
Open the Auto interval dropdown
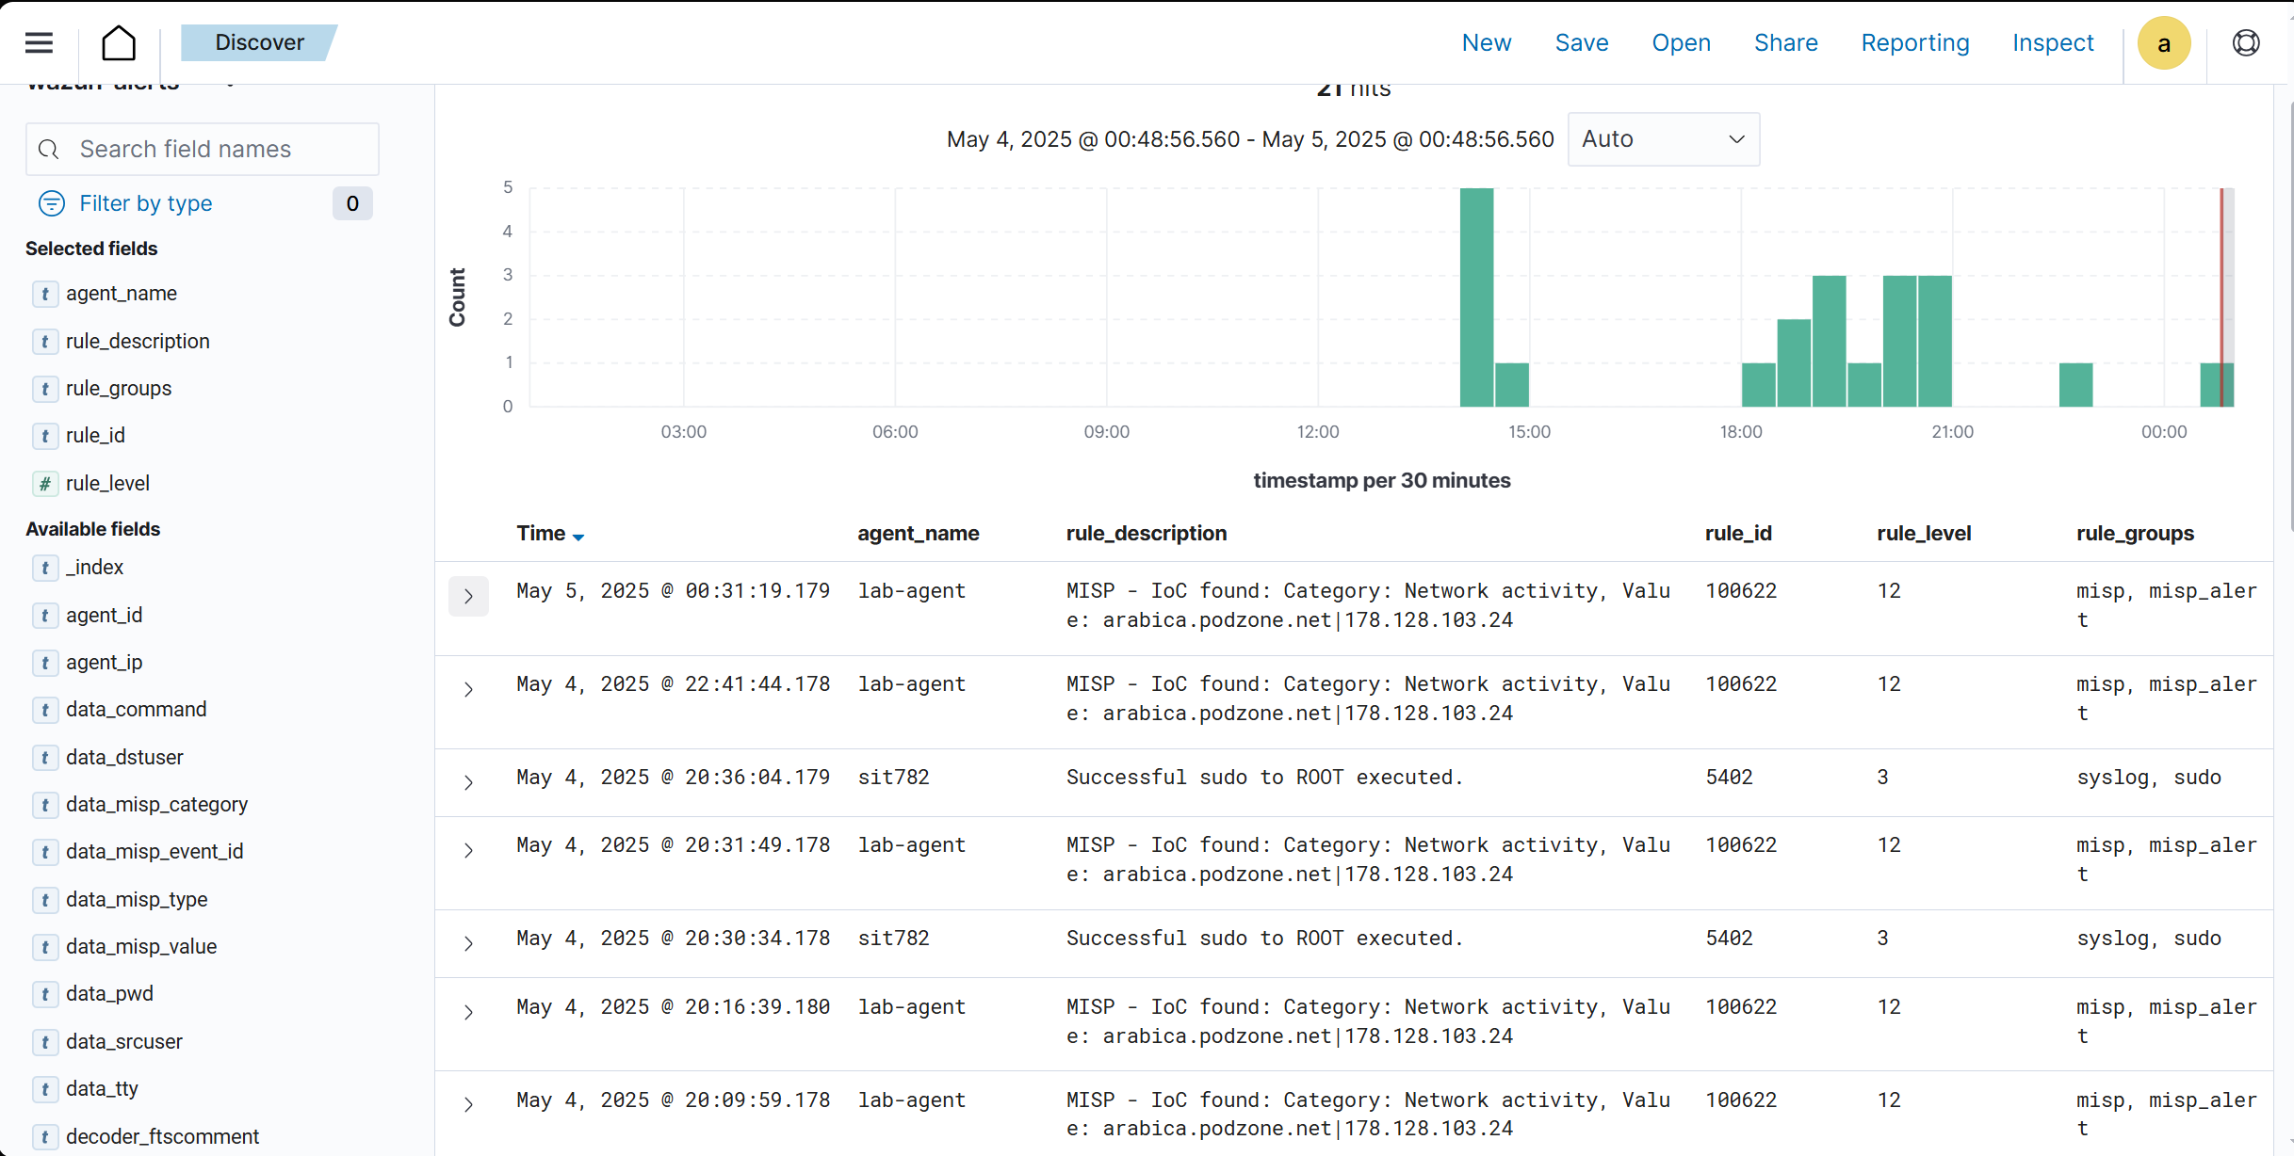[1663, 139]
